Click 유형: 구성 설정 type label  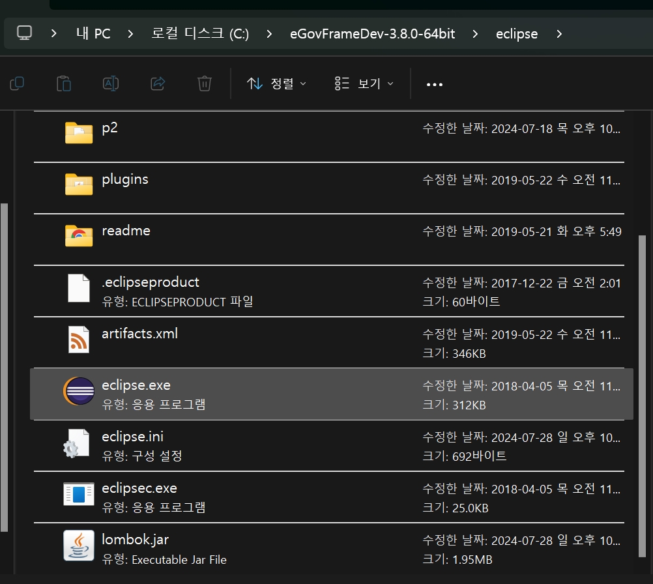(x=142, y=456)
